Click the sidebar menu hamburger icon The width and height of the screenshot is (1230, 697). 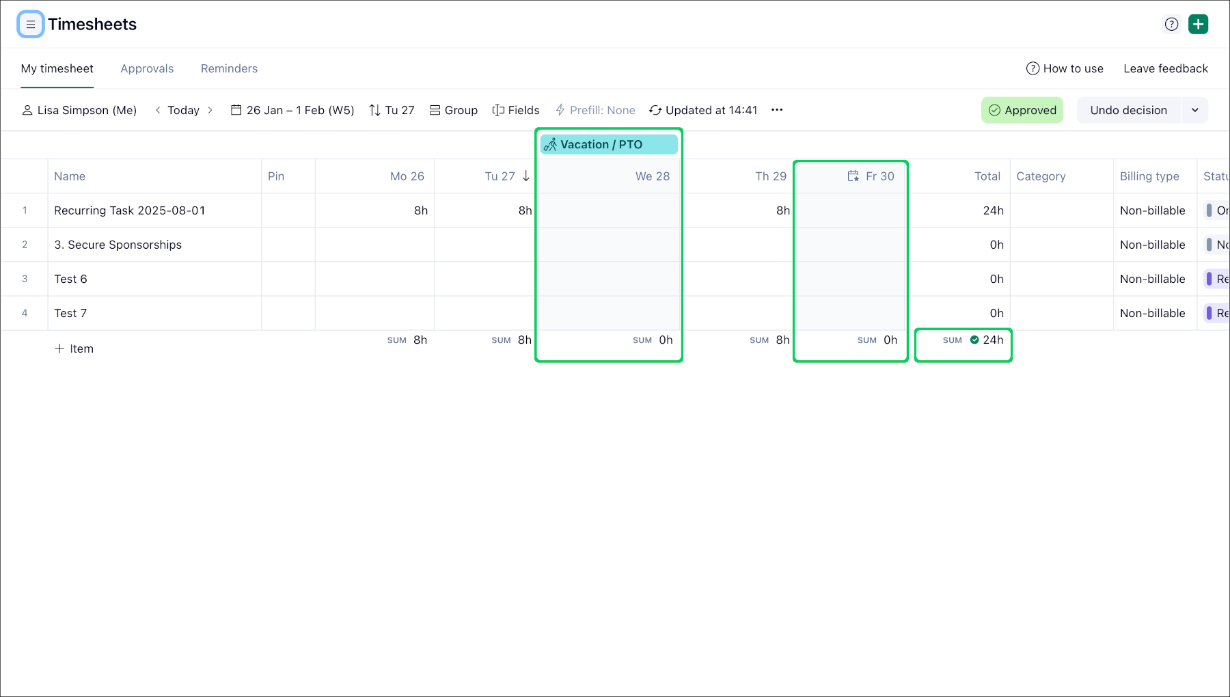pyautogui.click(x=30, y=25)
